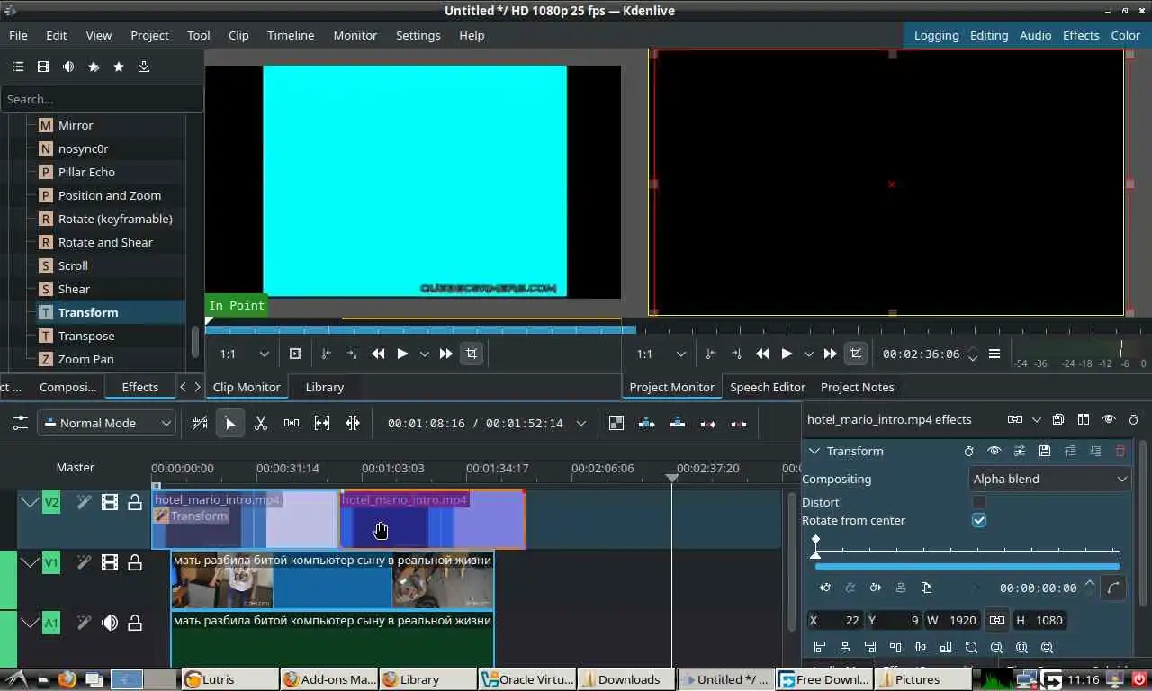Go to next keyframe in Transform
Image resolution: width=1152 pixels, height=691 pixels.
(876, 588)
